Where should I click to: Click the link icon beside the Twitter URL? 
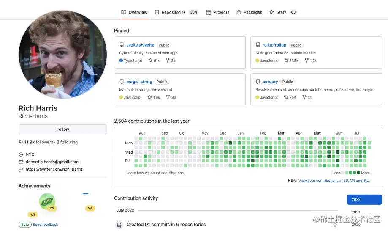[x=21, y=170]
